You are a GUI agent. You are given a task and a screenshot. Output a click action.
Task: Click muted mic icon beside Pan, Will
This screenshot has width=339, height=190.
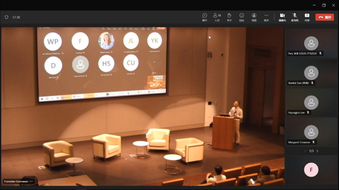click(x=320, y=53)
